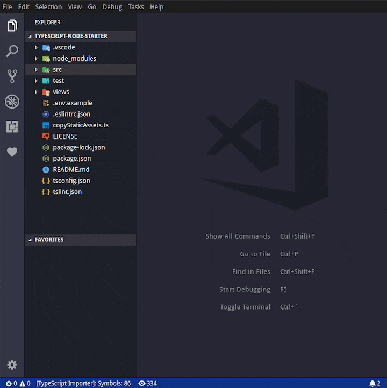Open the Debug menu

[112, 7]
